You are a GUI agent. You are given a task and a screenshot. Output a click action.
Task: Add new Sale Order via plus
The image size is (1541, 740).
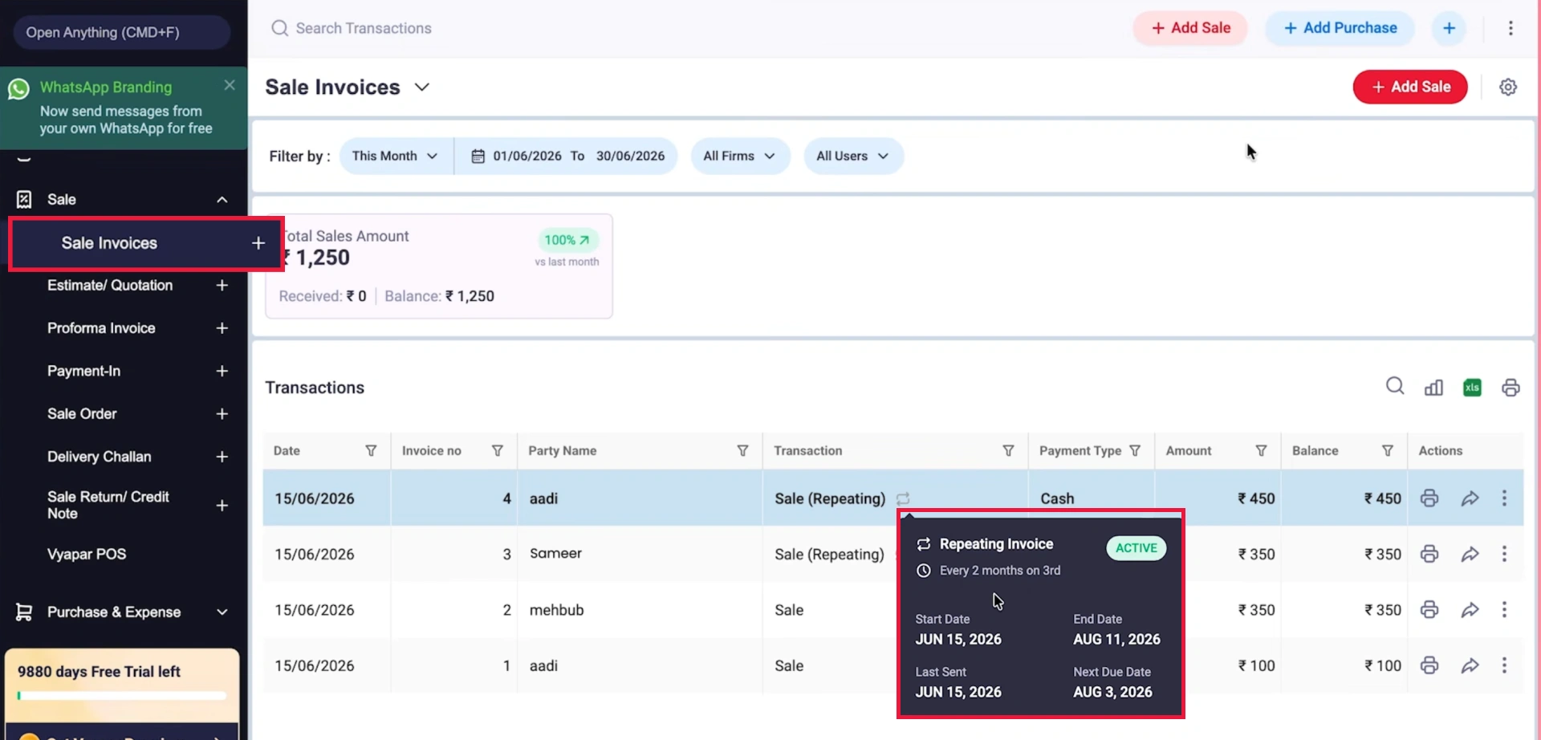[x=222, y=413]
